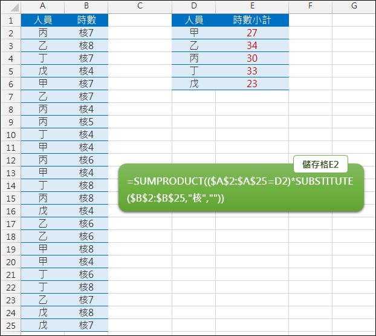Select cell B19 containing 核8
Image resolution: width=376 pixels, height=336 pixels.
[86, 249]
